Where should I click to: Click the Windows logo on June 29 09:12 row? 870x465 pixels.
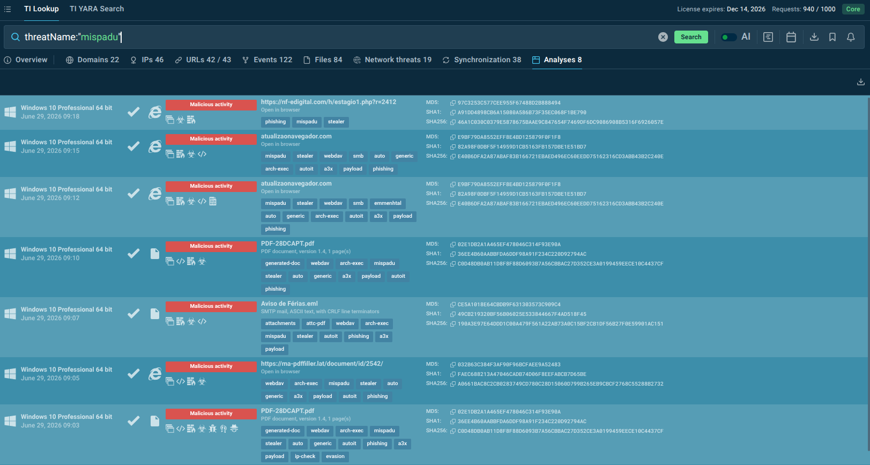(10, 194)
